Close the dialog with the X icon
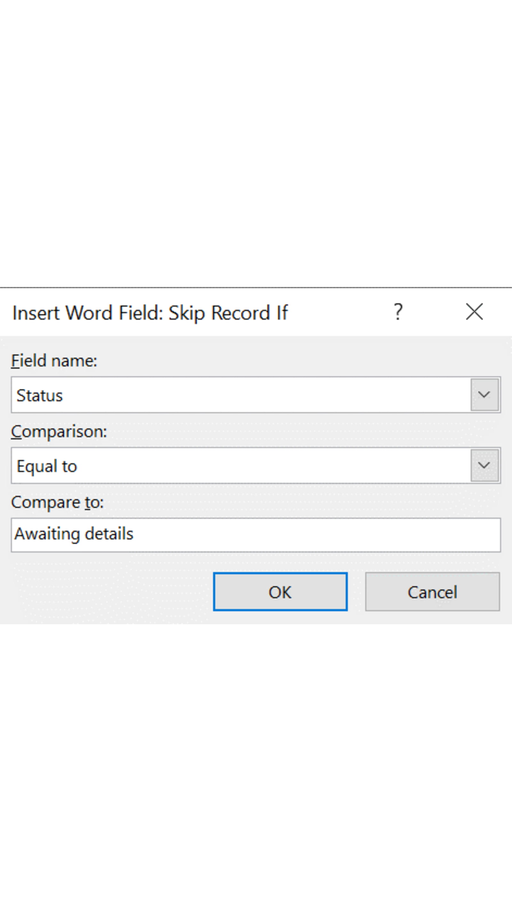The image size is (512, 911). click(x=474, y=312)
